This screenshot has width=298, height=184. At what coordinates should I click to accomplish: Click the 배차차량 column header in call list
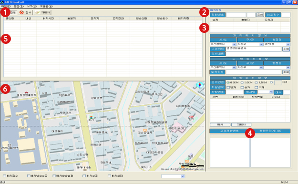click(x=184, y=19)
